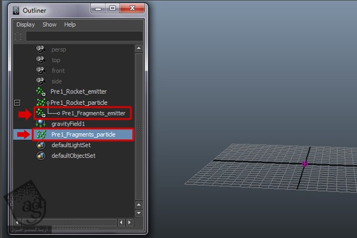Click the defaultLightSet set icon
The image size is (357, 238).
click(40, 145)
